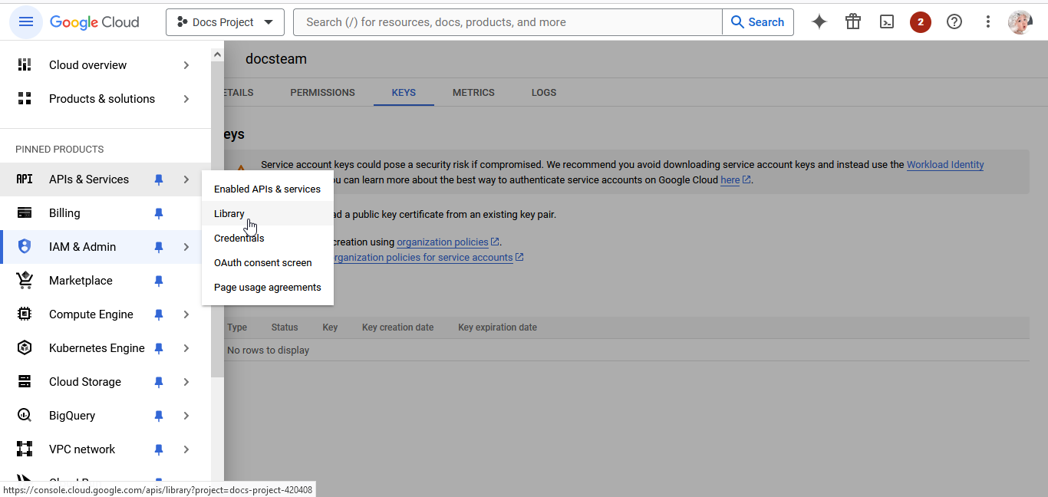1048x497 pixels.
Task: Expand Products & solutions submenu chevron
Action: [186, 99]
